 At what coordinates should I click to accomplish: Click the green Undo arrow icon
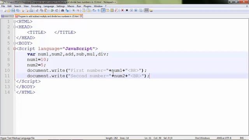coord(52,10)
